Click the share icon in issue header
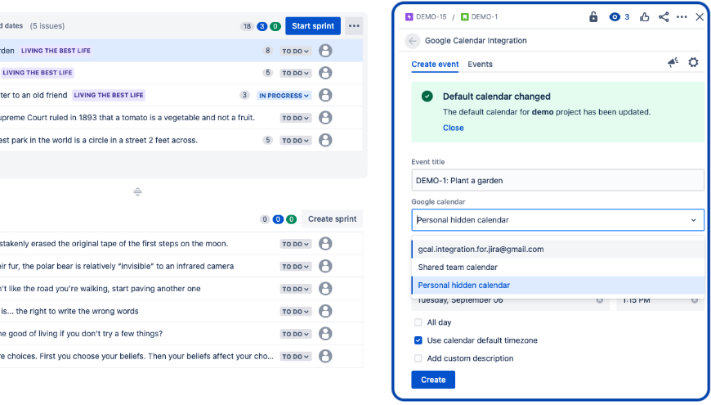711x405 pixels. pyautogui.click(x=664, y=16)
